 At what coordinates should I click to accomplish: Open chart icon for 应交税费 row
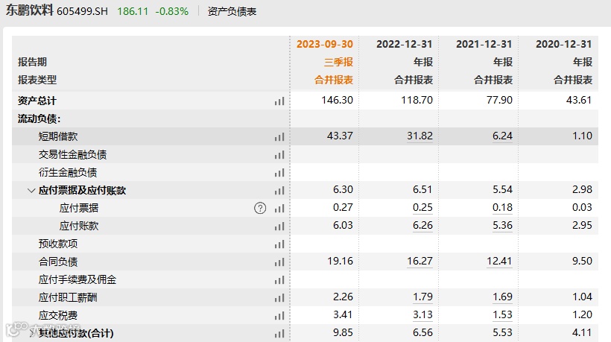point(279,316)
